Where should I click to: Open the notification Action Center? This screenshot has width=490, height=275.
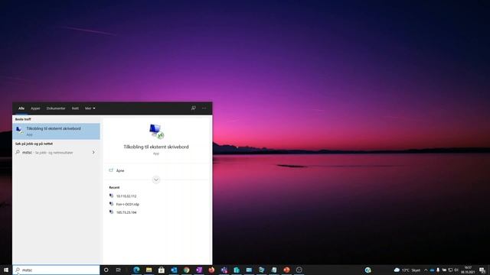pyautogui.click(x=482, y=270)
